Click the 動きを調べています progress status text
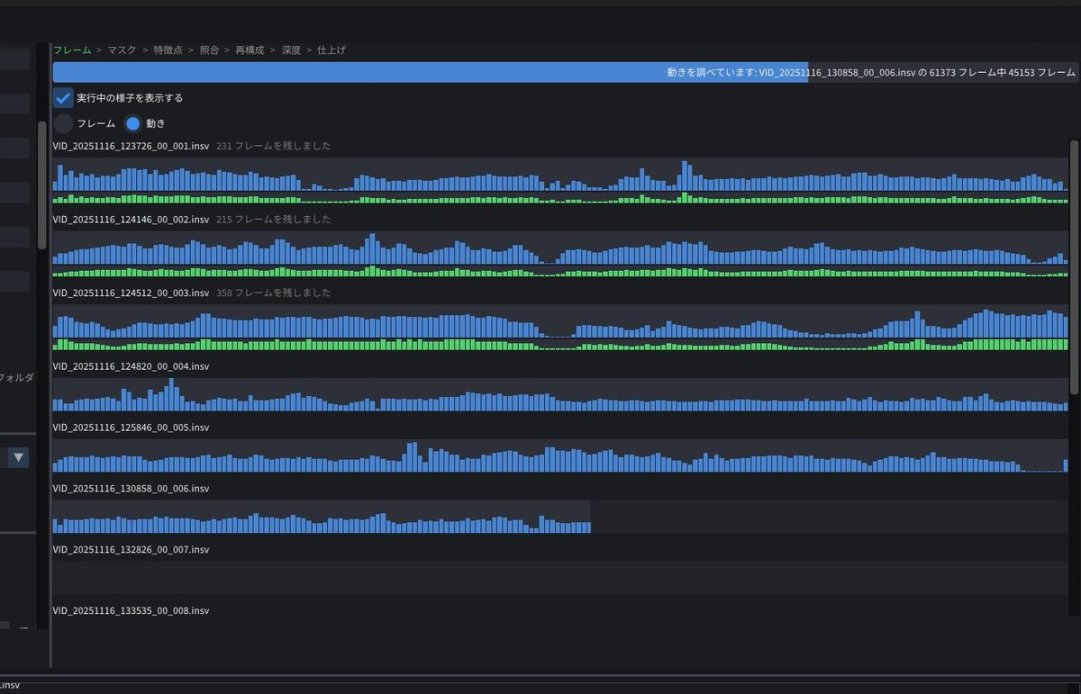Screen dimensions: 1081x694 871,72
